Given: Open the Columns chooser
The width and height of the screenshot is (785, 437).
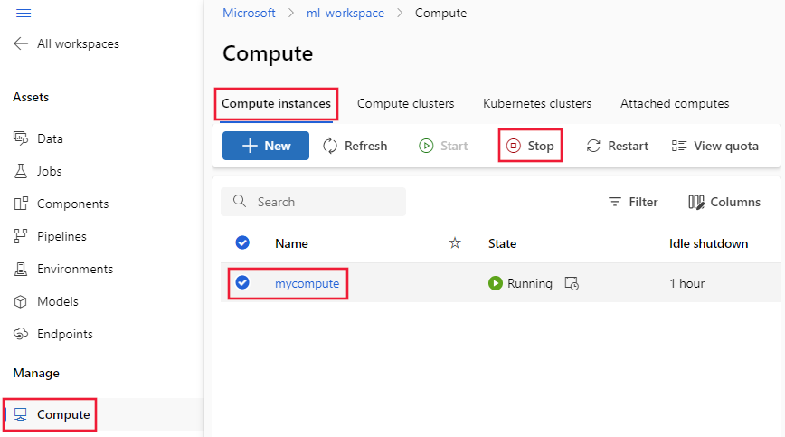Looking at the screenshot, I should click(724, 202).
